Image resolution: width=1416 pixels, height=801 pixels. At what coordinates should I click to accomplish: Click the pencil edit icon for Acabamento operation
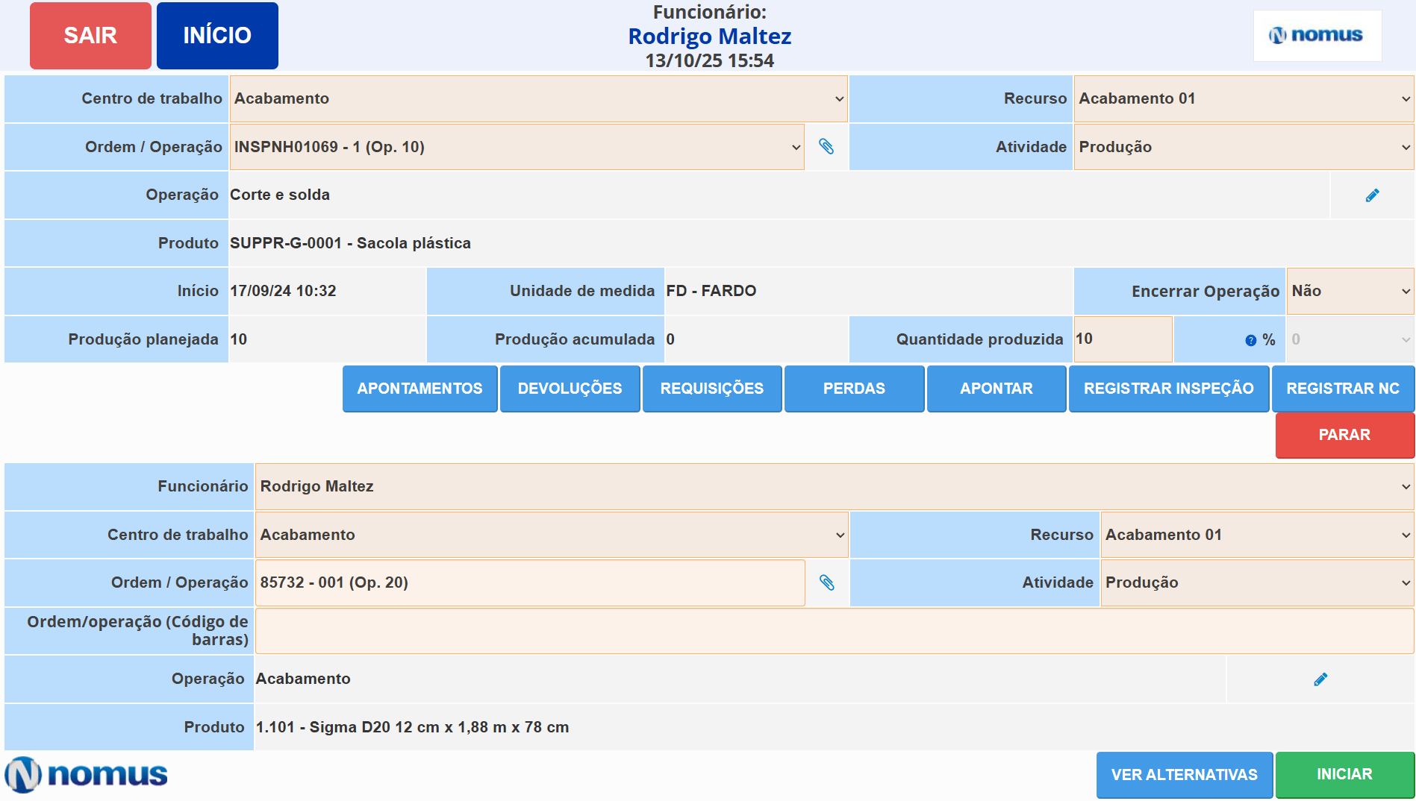[1320, 679]
